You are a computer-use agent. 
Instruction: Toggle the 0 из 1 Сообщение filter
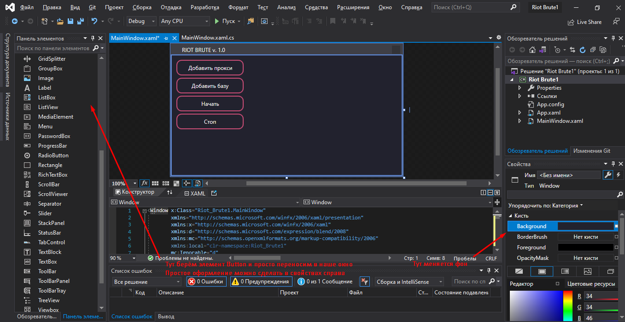click(325, 282)
